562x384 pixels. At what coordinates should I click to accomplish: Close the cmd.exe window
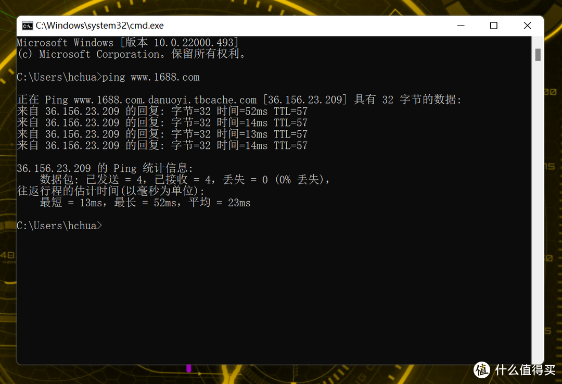tap(527, 26)
